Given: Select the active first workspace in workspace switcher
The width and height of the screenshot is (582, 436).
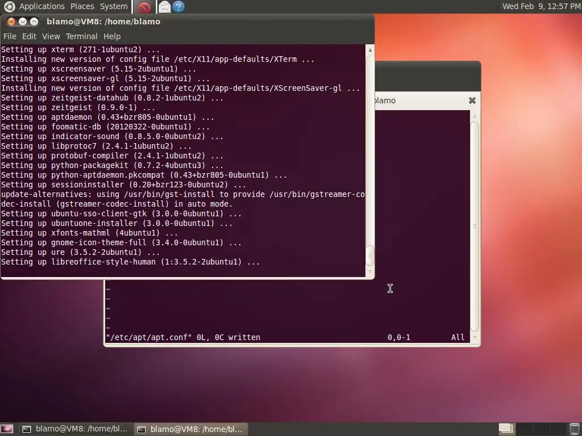Looking at the screenshot, I should 506,429.
